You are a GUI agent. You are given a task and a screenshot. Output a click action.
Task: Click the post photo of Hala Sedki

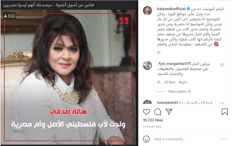68,77
